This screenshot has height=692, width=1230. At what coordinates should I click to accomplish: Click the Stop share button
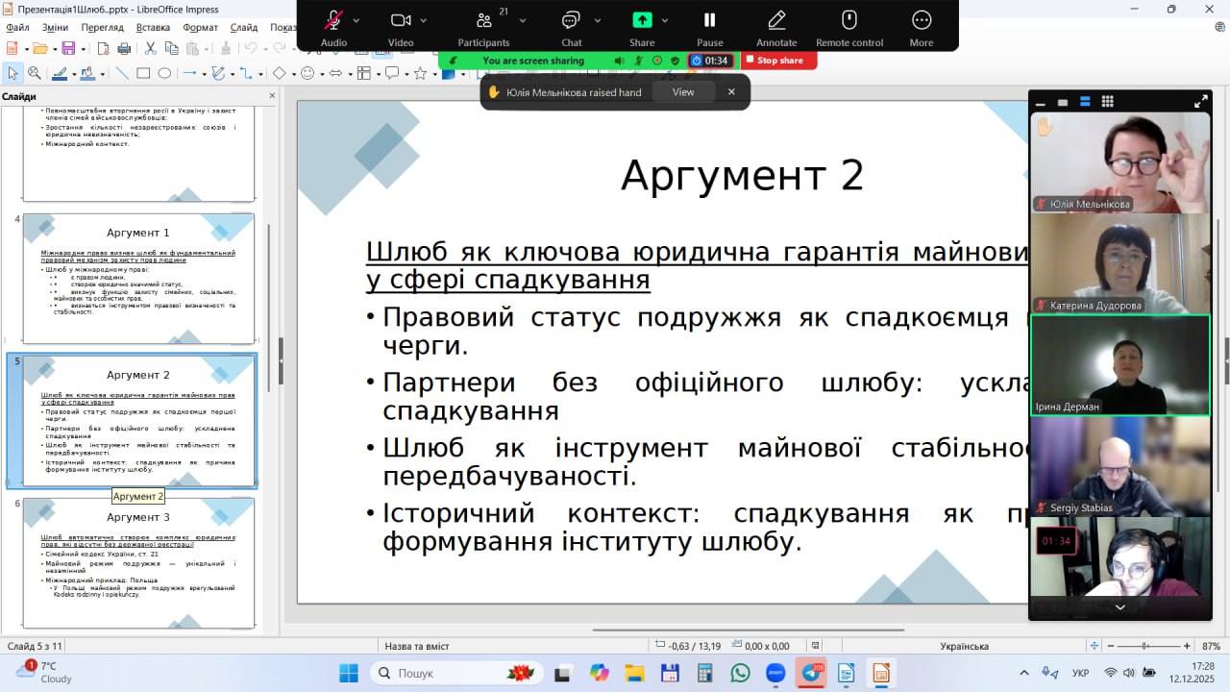[778, 61]
